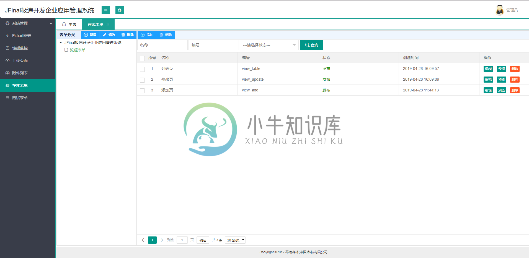Click the home icon on 主页 tab

pos(64,24)
